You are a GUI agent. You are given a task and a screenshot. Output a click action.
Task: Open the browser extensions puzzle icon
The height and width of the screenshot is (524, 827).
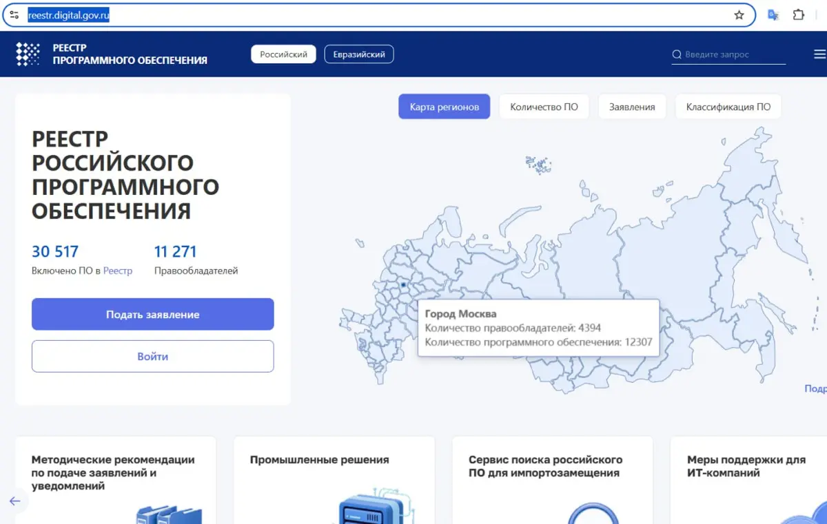pos(799,14)
